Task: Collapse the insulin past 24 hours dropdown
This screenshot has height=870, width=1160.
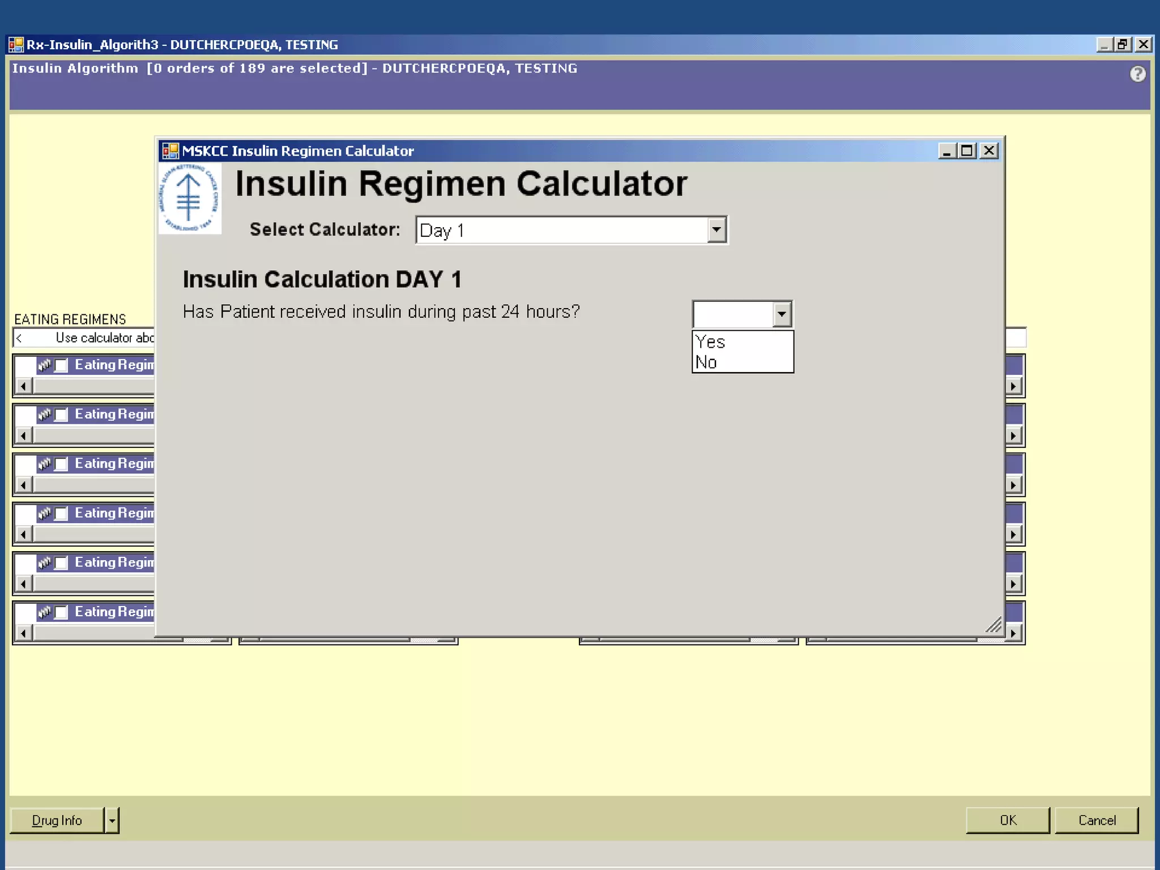Action: tap(782, 314)
